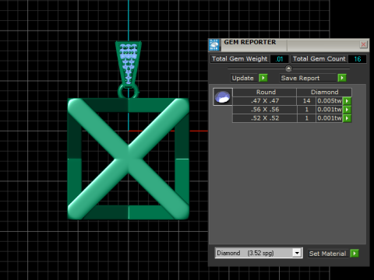Click the Set Material button
Viewport: 374px width, 280px height.
[x=328, y=254]
